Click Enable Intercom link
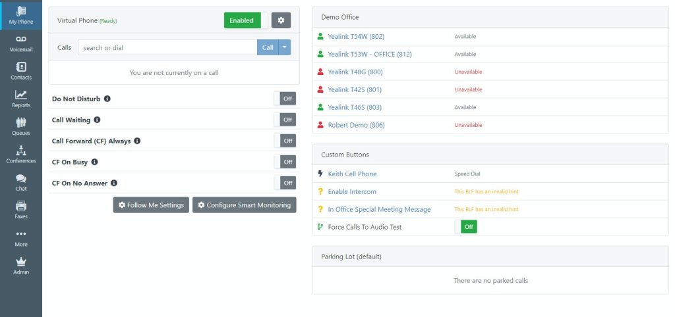 click(x=352, y=191)
